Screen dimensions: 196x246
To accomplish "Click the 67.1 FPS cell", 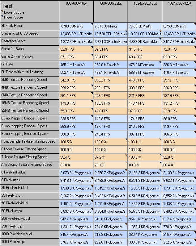I will click(76, 57).
